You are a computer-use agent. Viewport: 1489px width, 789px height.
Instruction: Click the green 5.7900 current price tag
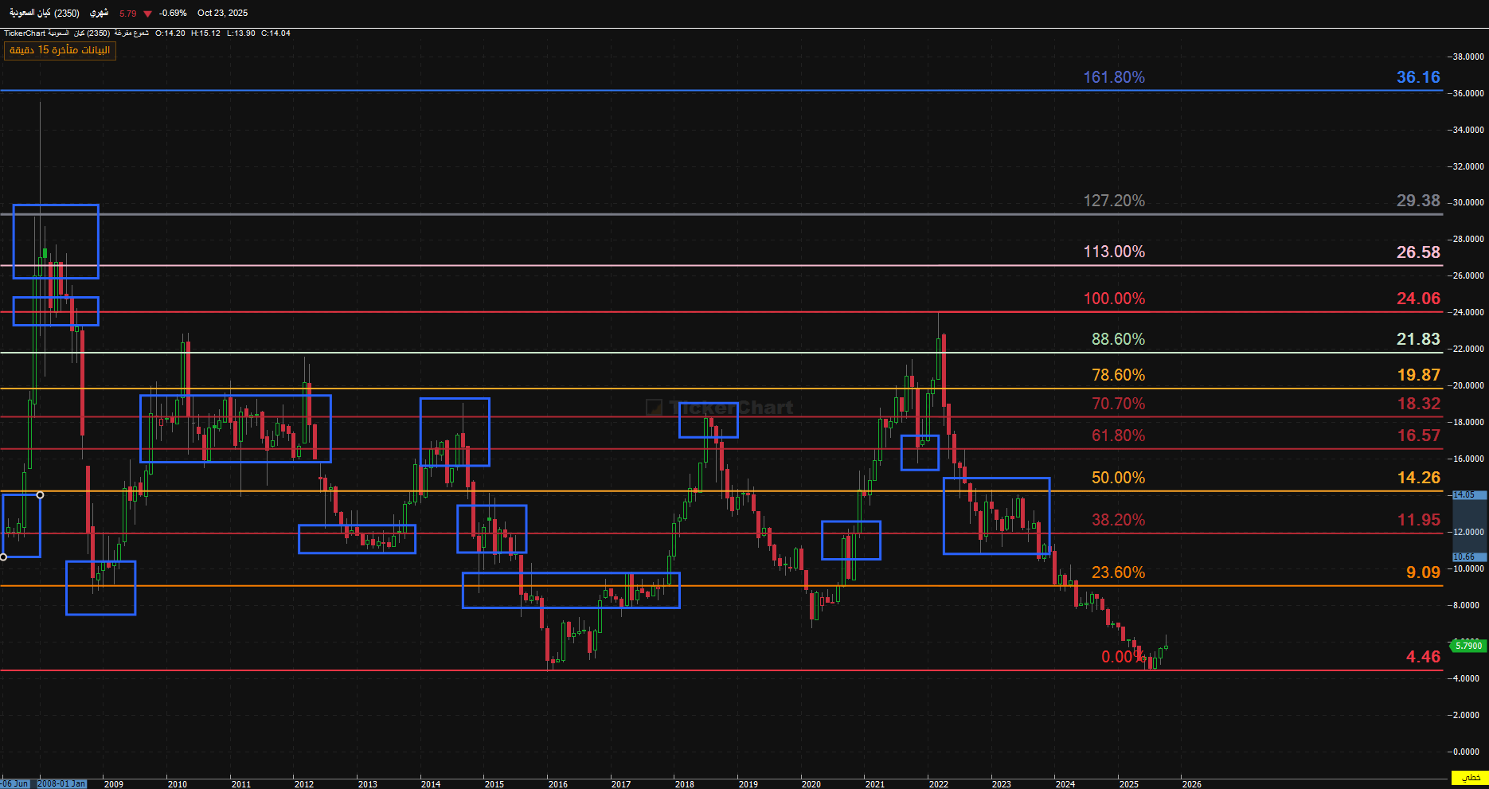click(x=1468, y=646)
